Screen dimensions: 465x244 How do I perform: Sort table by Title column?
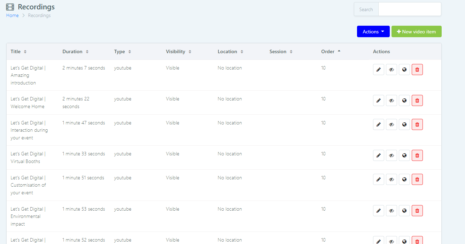point(18,51)
